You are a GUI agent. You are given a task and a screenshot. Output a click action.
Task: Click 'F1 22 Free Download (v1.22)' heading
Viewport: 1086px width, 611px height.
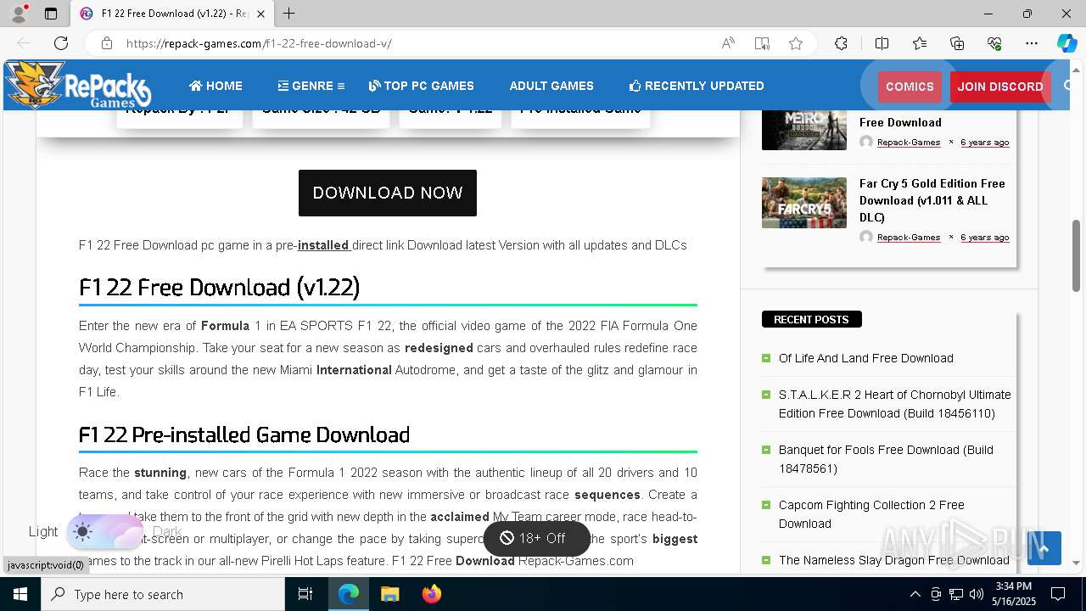[x=219, y=288]
